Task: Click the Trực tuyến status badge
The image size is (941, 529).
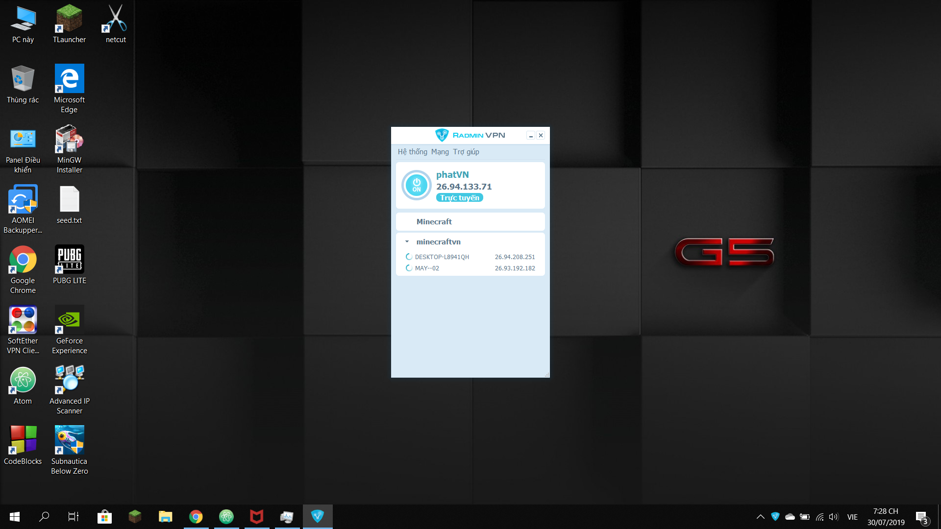Action: coord(459,197)
